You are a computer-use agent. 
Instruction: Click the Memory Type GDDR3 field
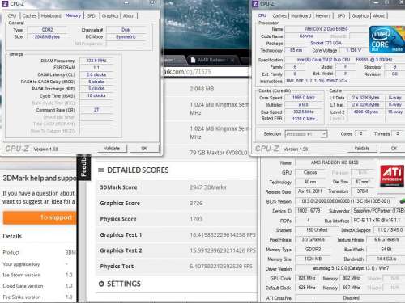click(x=313, y=250)
